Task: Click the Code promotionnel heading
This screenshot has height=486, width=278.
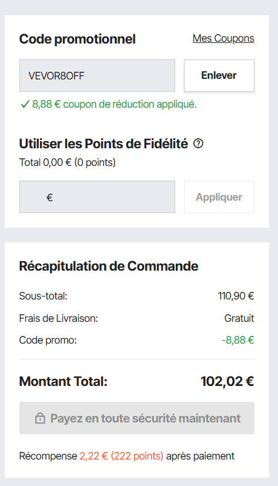Action: 78,39
